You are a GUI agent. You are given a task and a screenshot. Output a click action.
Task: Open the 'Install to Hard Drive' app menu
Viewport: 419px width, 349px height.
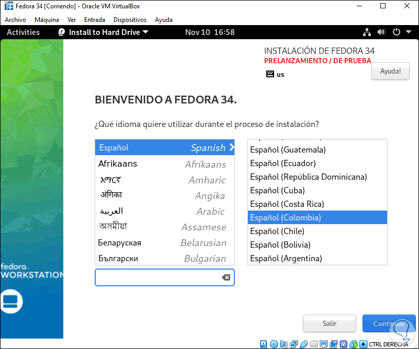click(103, 32)
